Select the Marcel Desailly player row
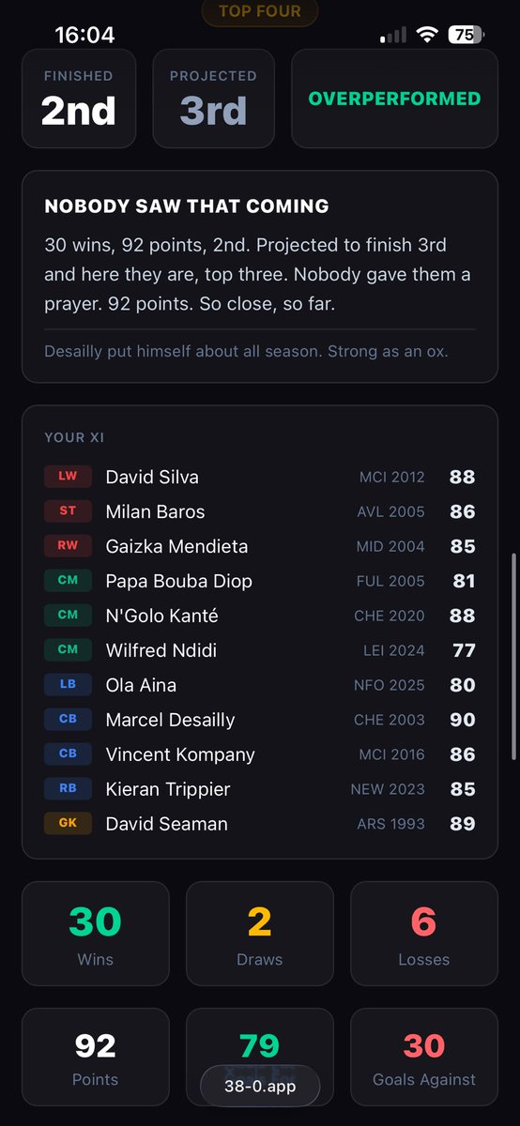The height and width of the screenshot is (1126, 520). pyautogui.click(x=260, y=720)
